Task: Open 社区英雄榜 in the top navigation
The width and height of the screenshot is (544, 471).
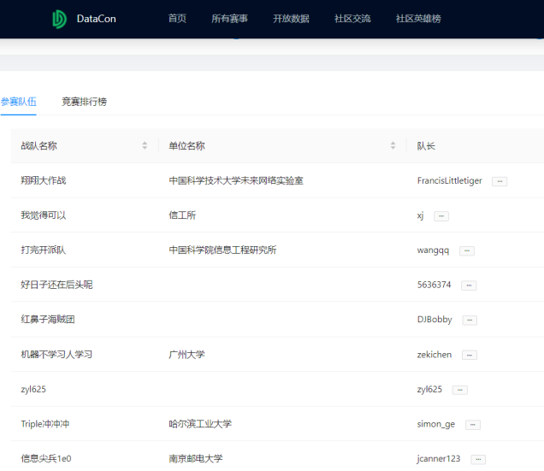Action: click(418, 19)
